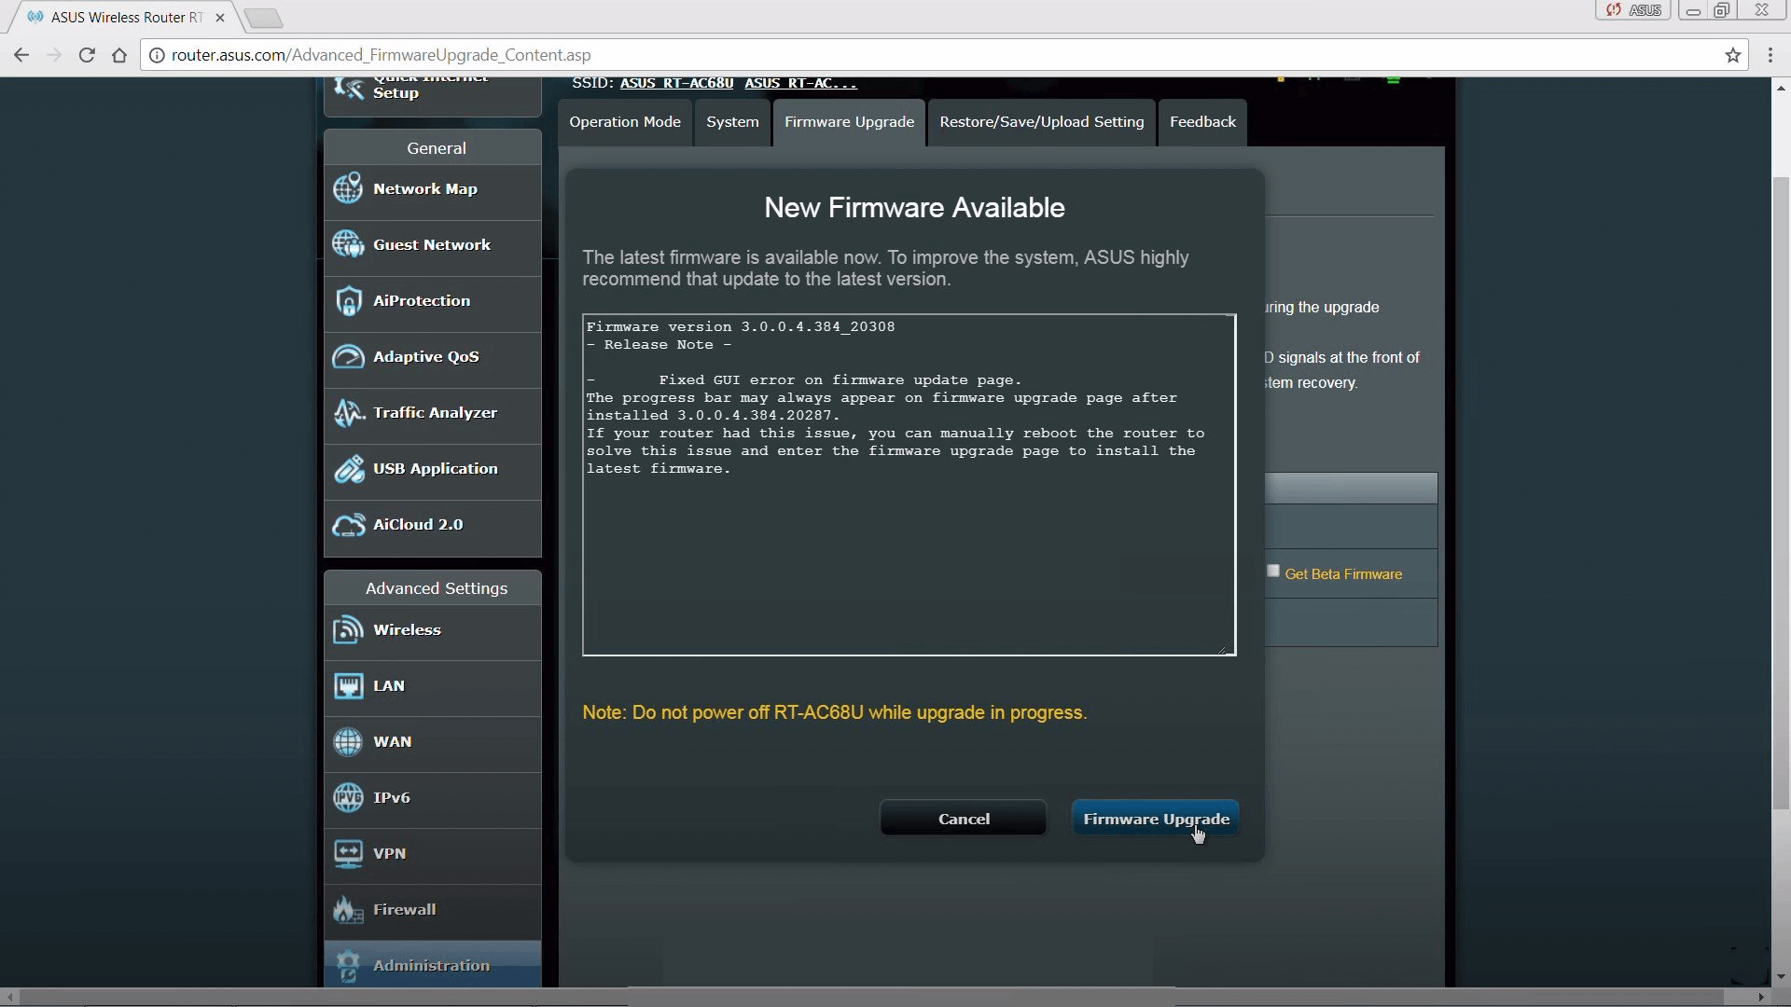The width and height of the screenshot is (1791, 1007).
Task: Click the scroll-right arrow of horizontal scrollbar
Action: pos(1762,998)
